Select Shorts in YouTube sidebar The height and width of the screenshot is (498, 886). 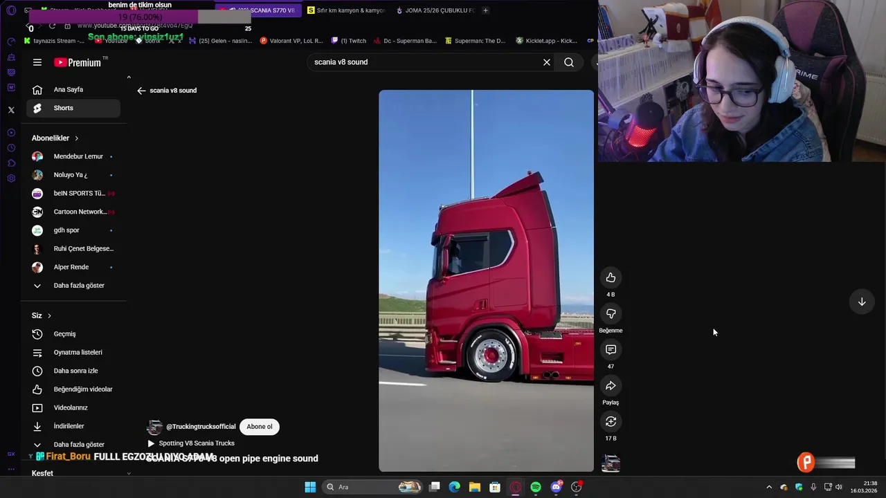tap(73, 108)
